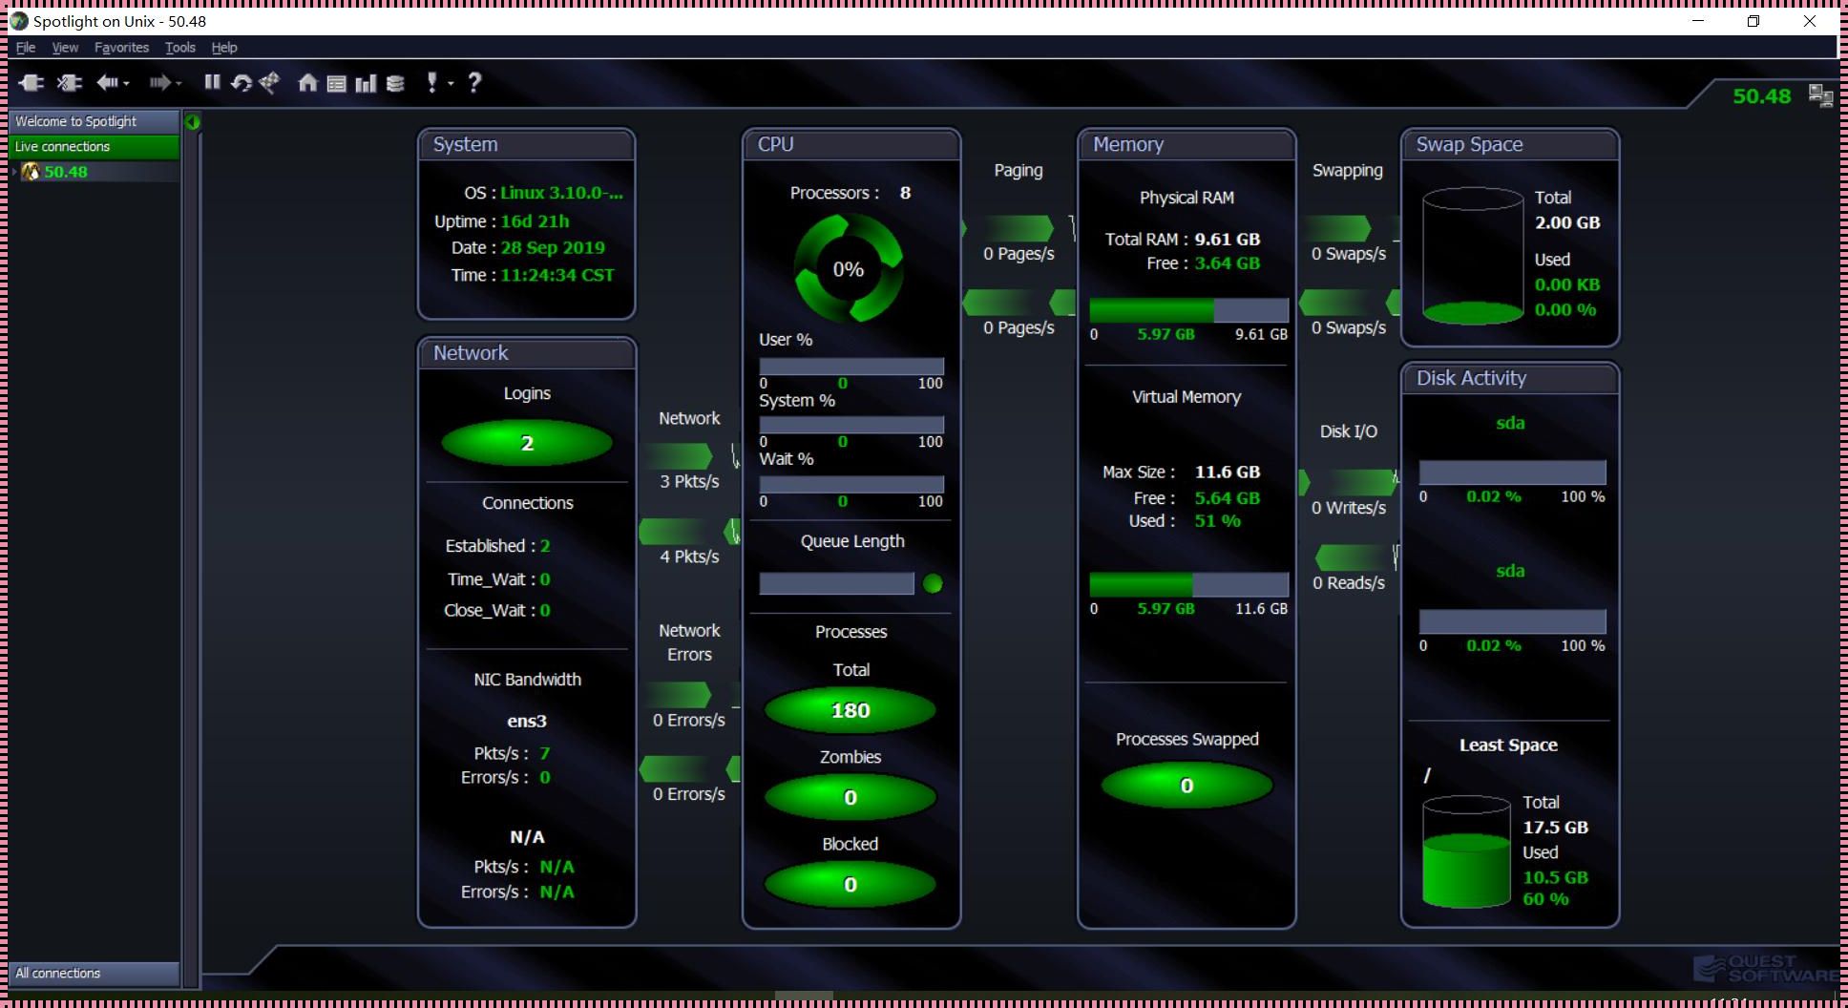The image size is (1848, 1008).
Task: Click the System panel header
Action: [526, 144]
